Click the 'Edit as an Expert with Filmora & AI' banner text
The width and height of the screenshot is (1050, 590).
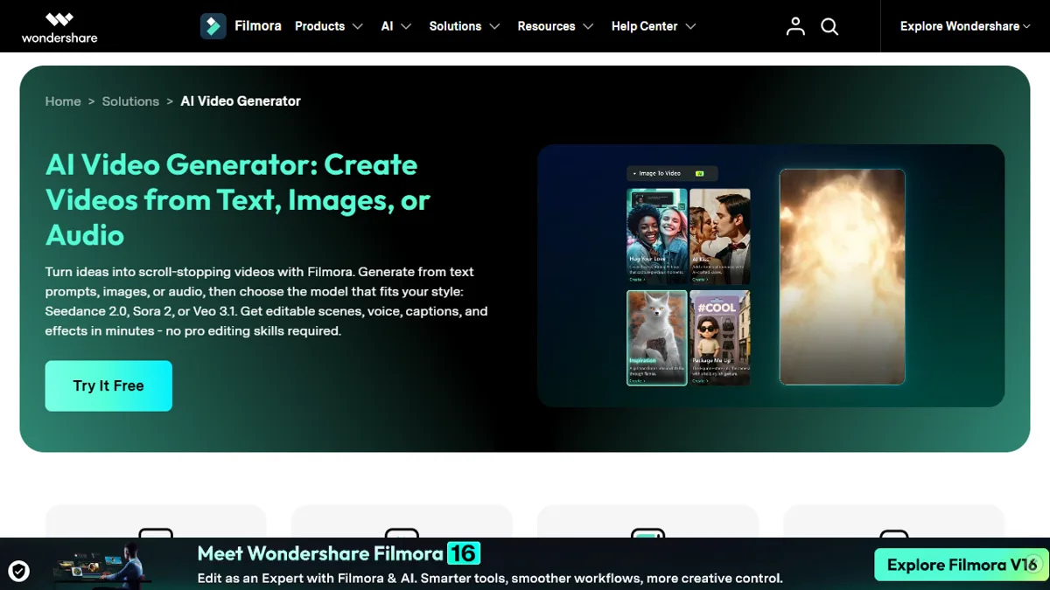pos(490,579)
